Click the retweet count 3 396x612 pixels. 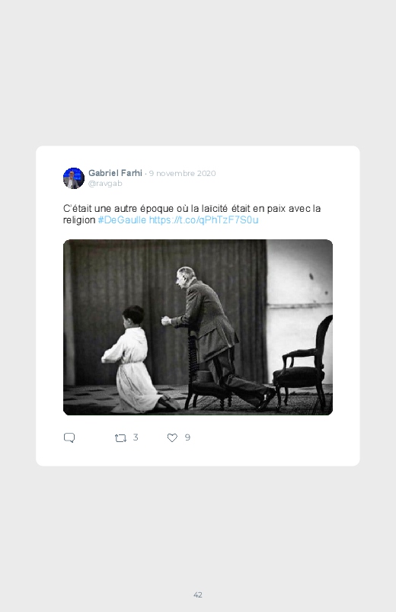tap(136, 437)
